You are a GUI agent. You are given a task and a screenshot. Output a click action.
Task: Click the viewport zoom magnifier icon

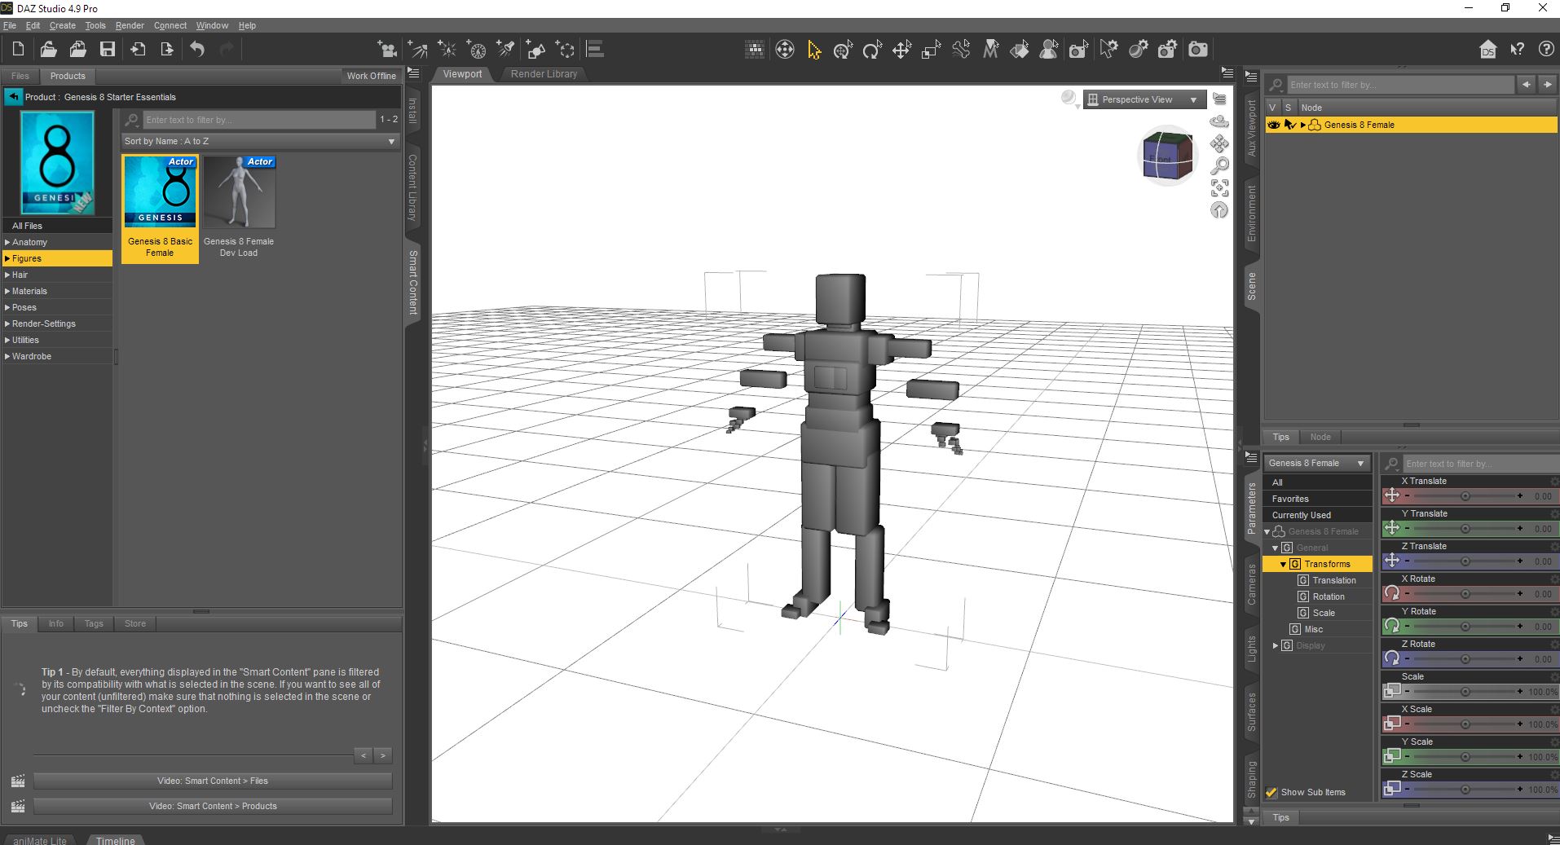pyautogui.click(x=1219, y=166)
